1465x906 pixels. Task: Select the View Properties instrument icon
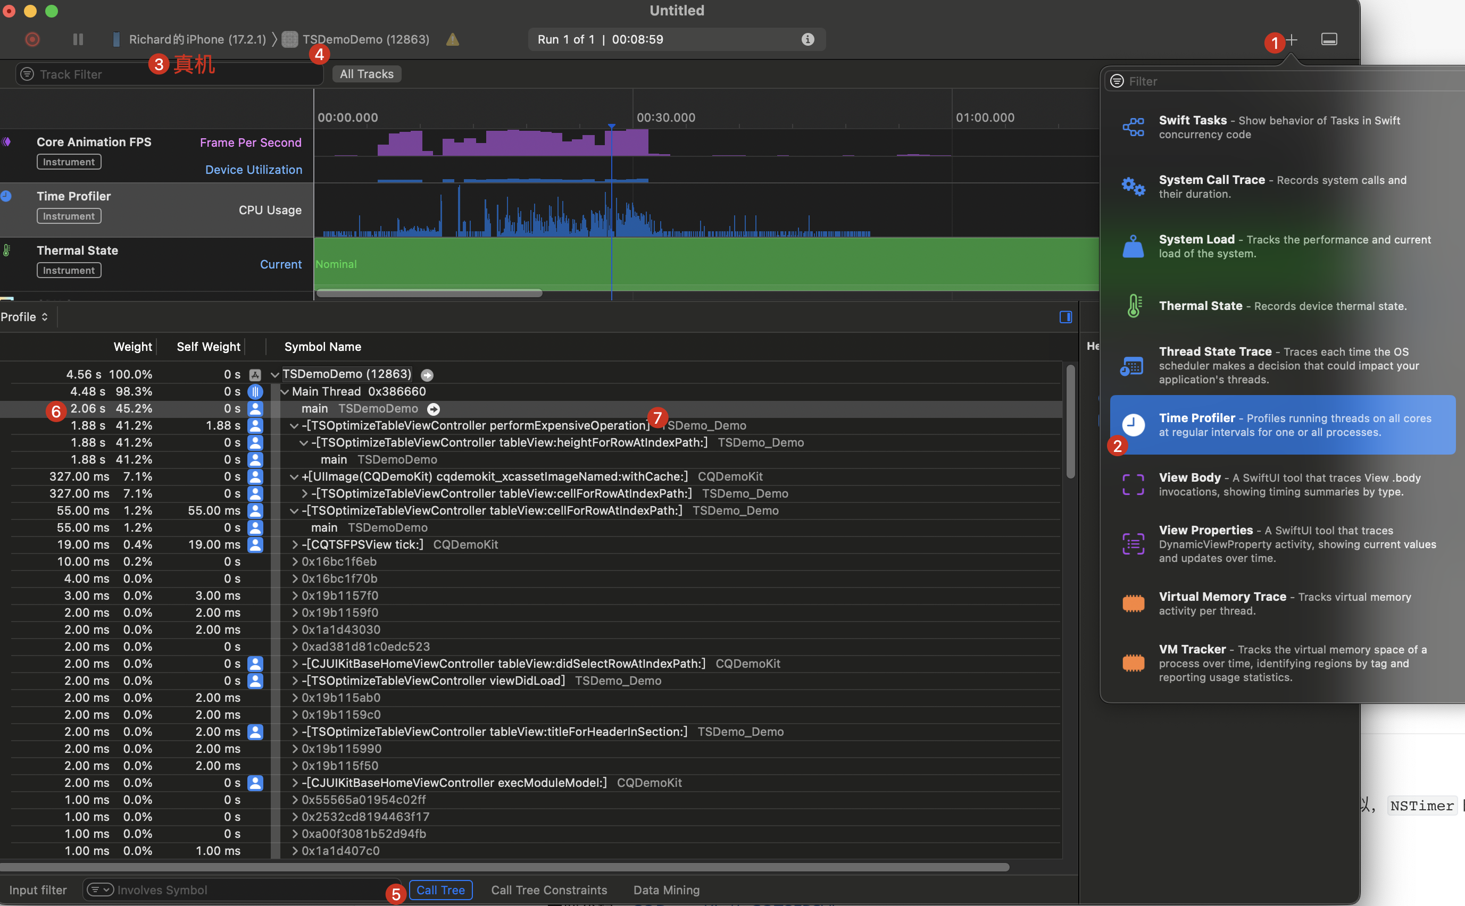pyautogui.click(x=1133, y=544)
